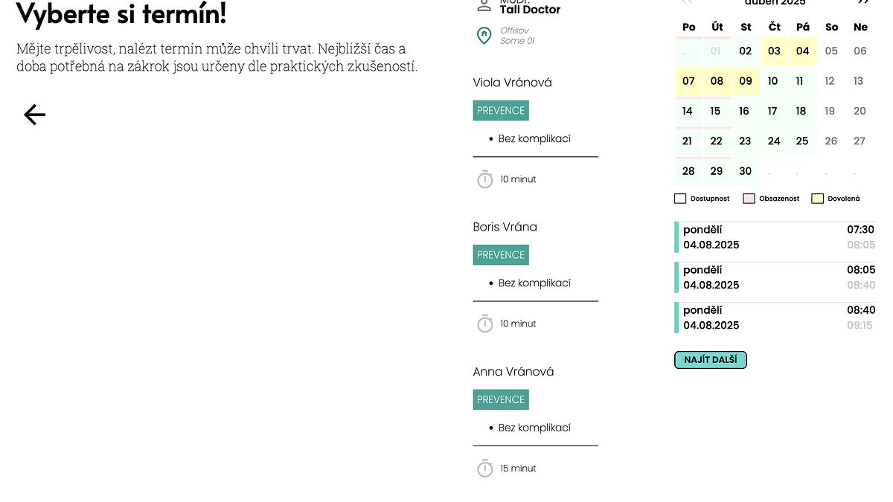Viewport: 893px width, 502px height.
Task: Click Anna Vránová's 15 minut timer icon
Action: [x=485, y=469]
